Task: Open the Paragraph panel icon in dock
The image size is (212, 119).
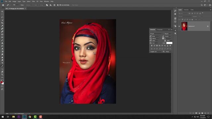Action: click(x=175, y=33)
